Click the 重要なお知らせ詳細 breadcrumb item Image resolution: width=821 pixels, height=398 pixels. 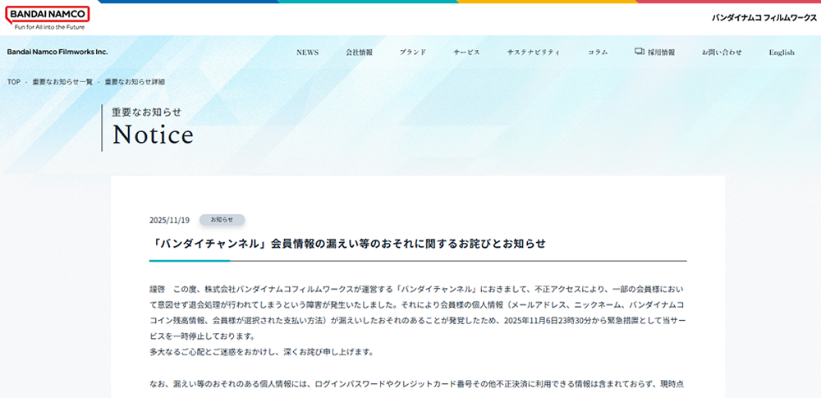click(x=135, y=82)
